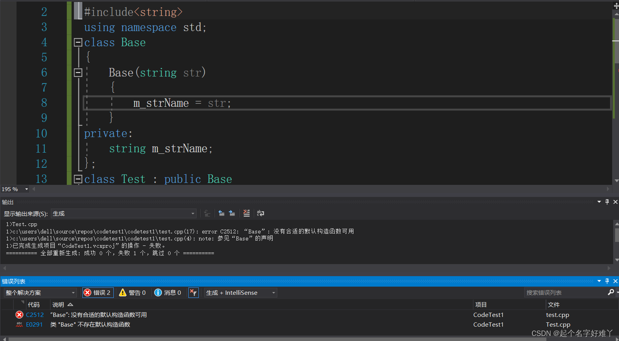Click the note: 参见 "Base" 的声明 output line

(x=139, y=238)
